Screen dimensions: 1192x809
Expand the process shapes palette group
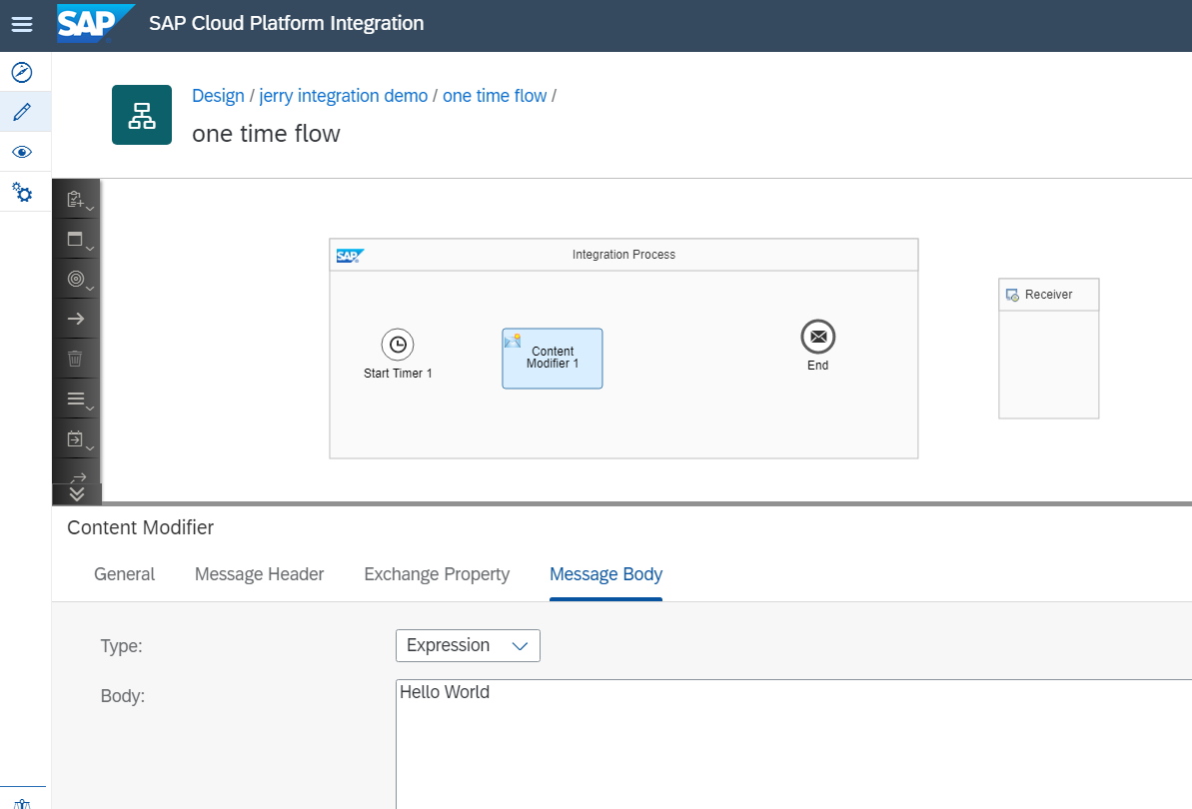pyautogui.click(x=76, y=240)
